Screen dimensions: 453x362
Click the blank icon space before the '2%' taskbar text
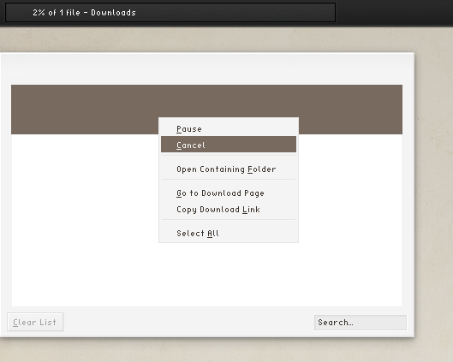[x=20, y=13]
